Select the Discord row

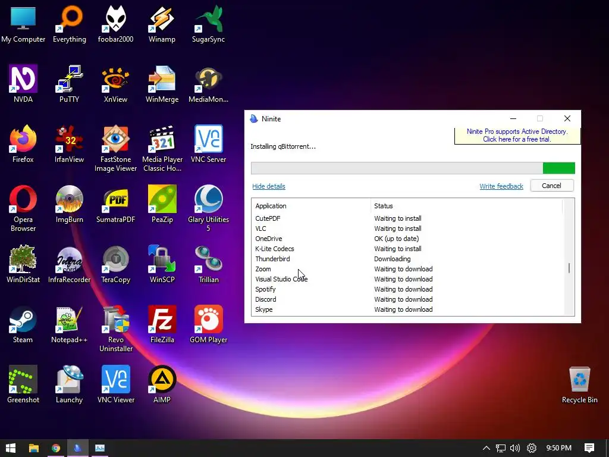pyautogui.click(x=407, y=299)
